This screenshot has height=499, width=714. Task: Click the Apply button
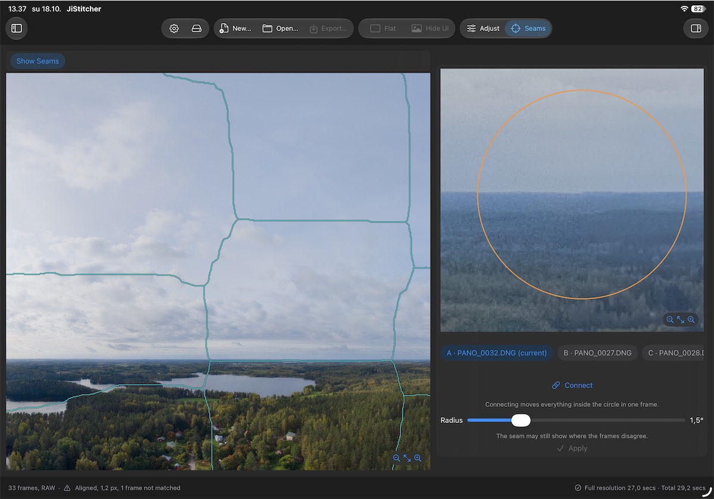pyautogui.click(x=572, y=448)
